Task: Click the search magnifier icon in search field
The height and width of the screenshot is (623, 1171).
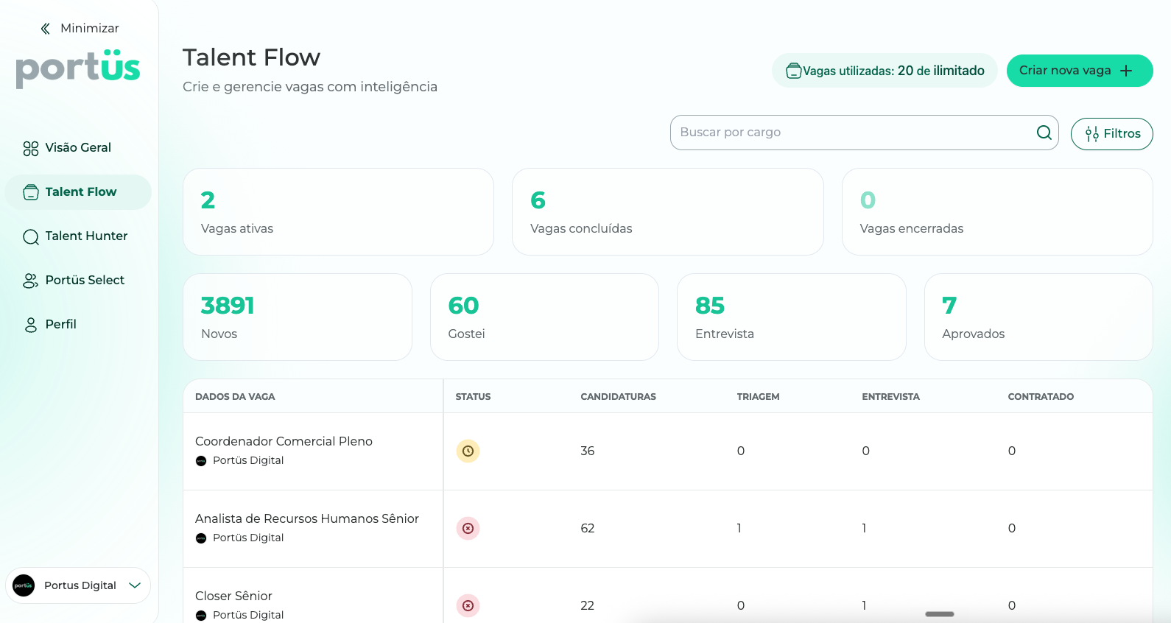Action: pyautogui.click(x=1044, y=133)
